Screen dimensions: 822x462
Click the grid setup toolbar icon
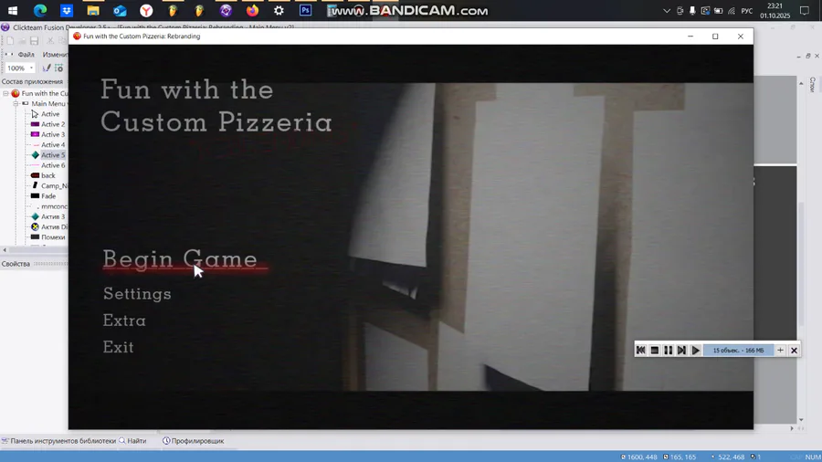coord(58,68)
